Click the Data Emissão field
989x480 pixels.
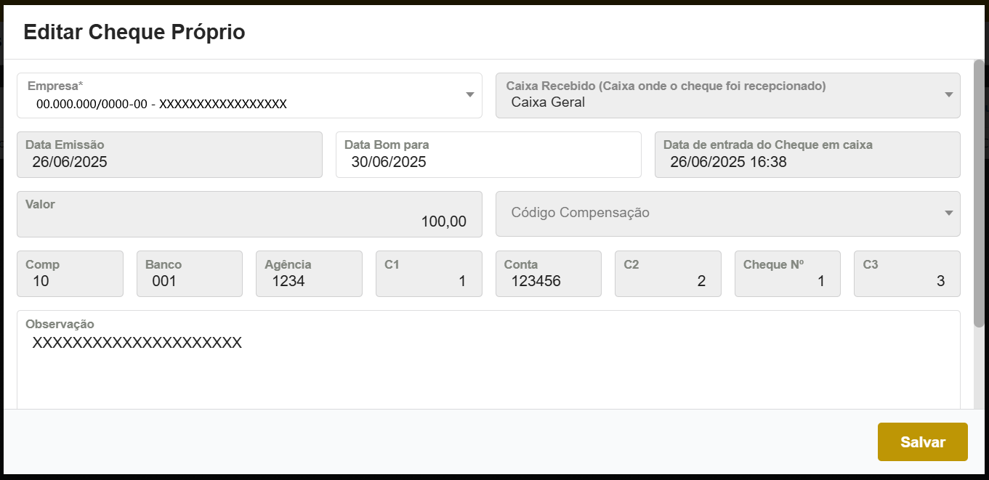tap(169, 161)
